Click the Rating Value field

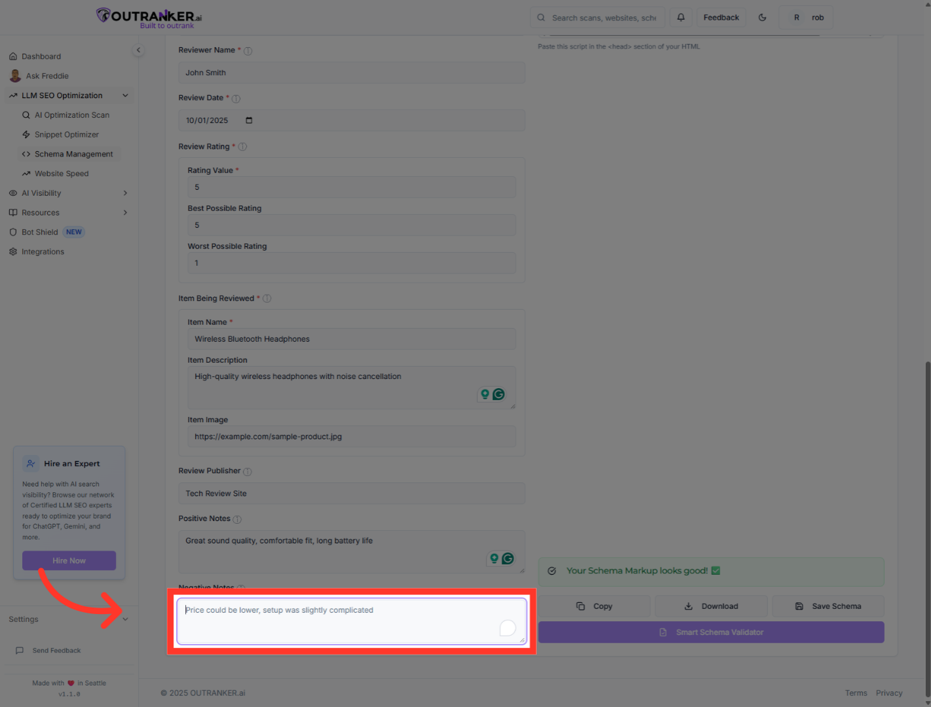[352, 187]
